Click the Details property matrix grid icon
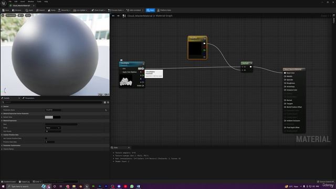336x189 pixels. [x=105, y=102]
